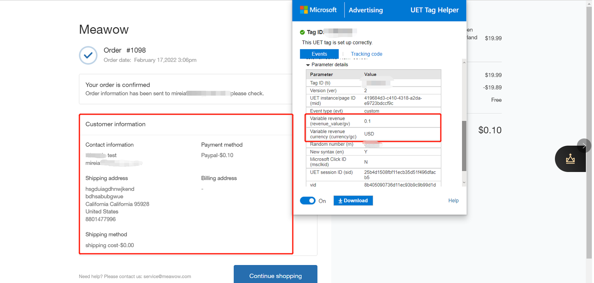This screenshot has width=594, height=283.
Task: Click the vid parameter value
Action: pyautogui.click(x=400, y=185)
